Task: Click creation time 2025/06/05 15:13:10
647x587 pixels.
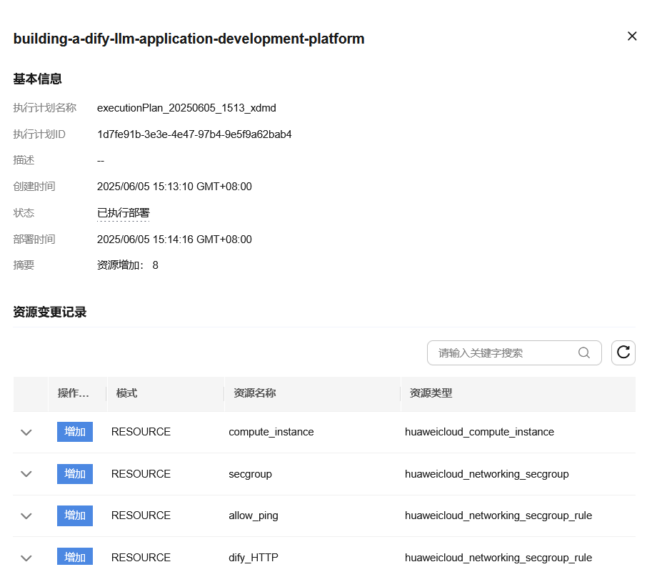Action: (x=174, y=187)
